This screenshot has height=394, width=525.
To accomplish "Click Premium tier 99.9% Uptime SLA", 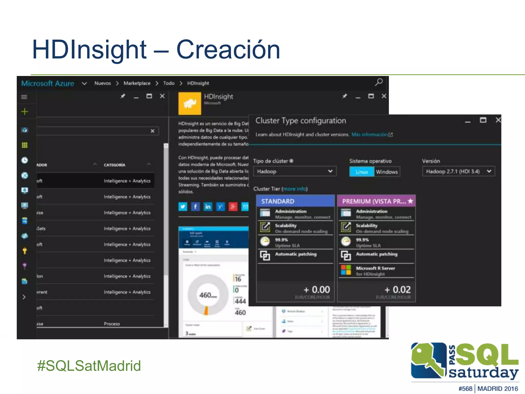I will [376, 242].
